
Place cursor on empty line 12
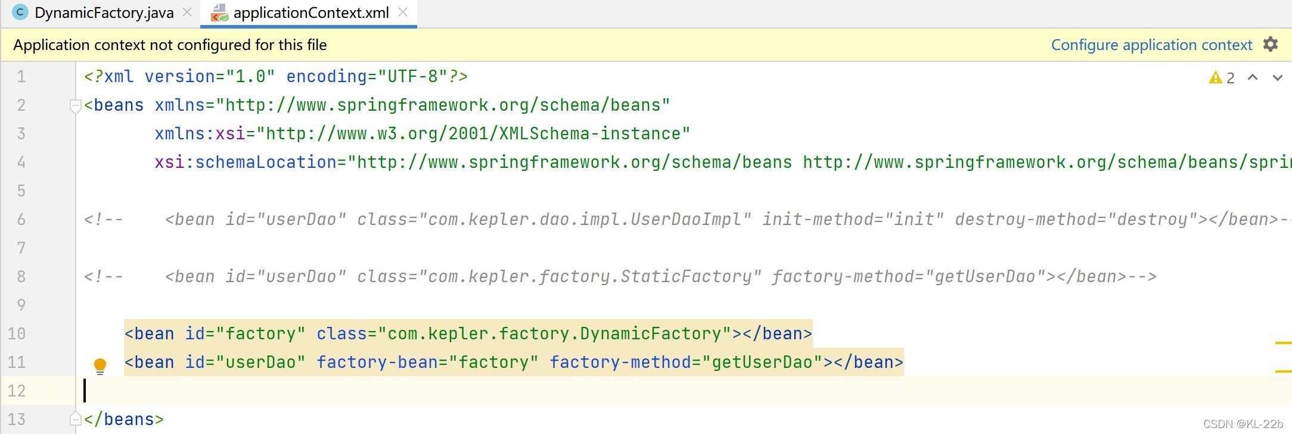click(684, 391)
